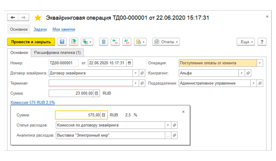The image size is (276, 161).
Task: Open the Статья расходов item icon
Action: tap(174, 125)
